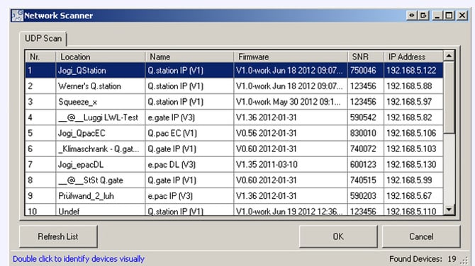475x266 pixels.
Task: Click the Network Scanner title bar app icon
Action: click(17, 16)
